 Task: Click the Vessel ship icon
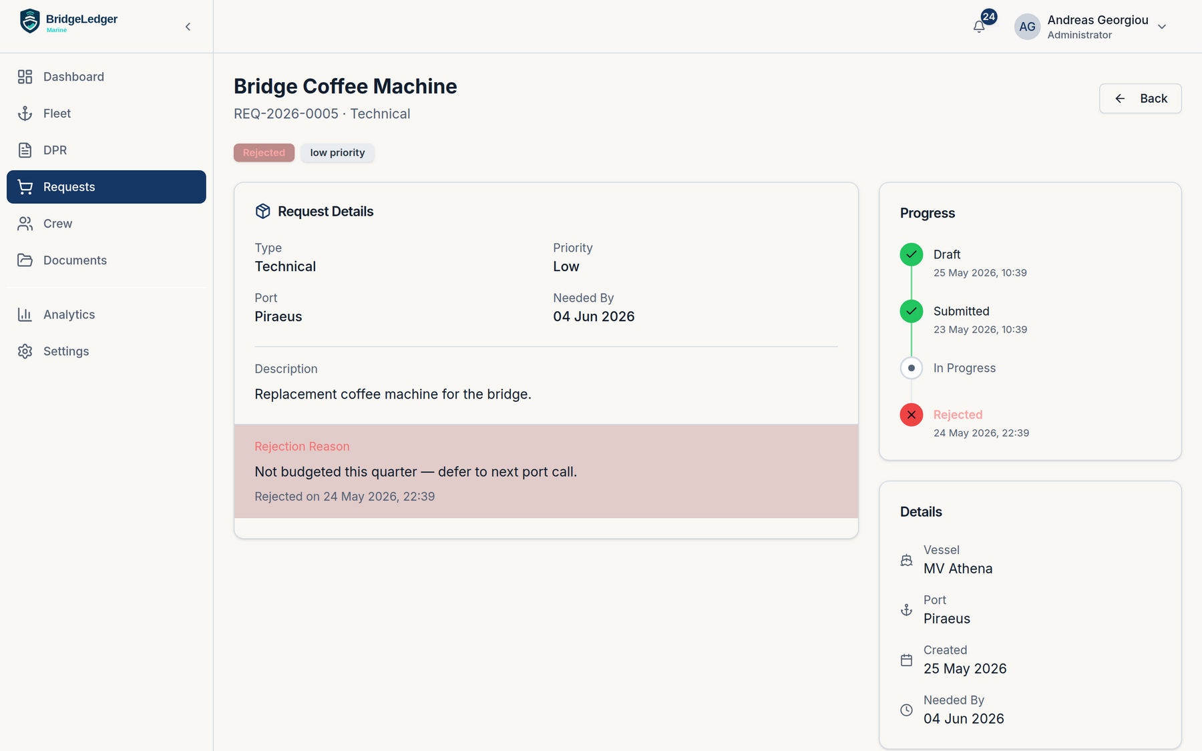[x=906, y=560]
